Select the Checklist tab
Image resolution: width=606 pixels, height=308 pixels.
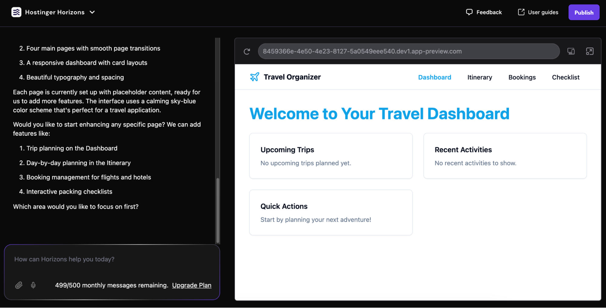566,77
